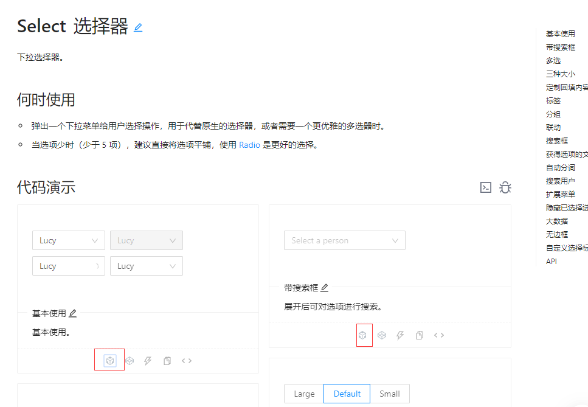Show source code of 基本使用 demo
Image resolution: width=588 pixels, height=407 pixels.
click(x=187, y=361)
